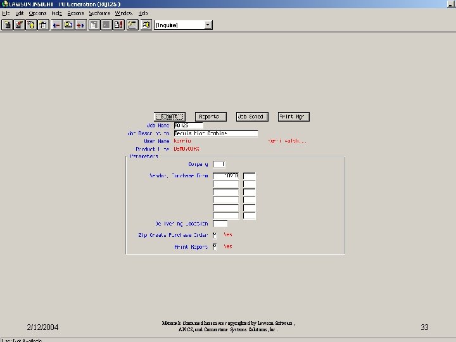456x342 pixels.
Task: Click the Job Sched button
Action: (252, 117)
